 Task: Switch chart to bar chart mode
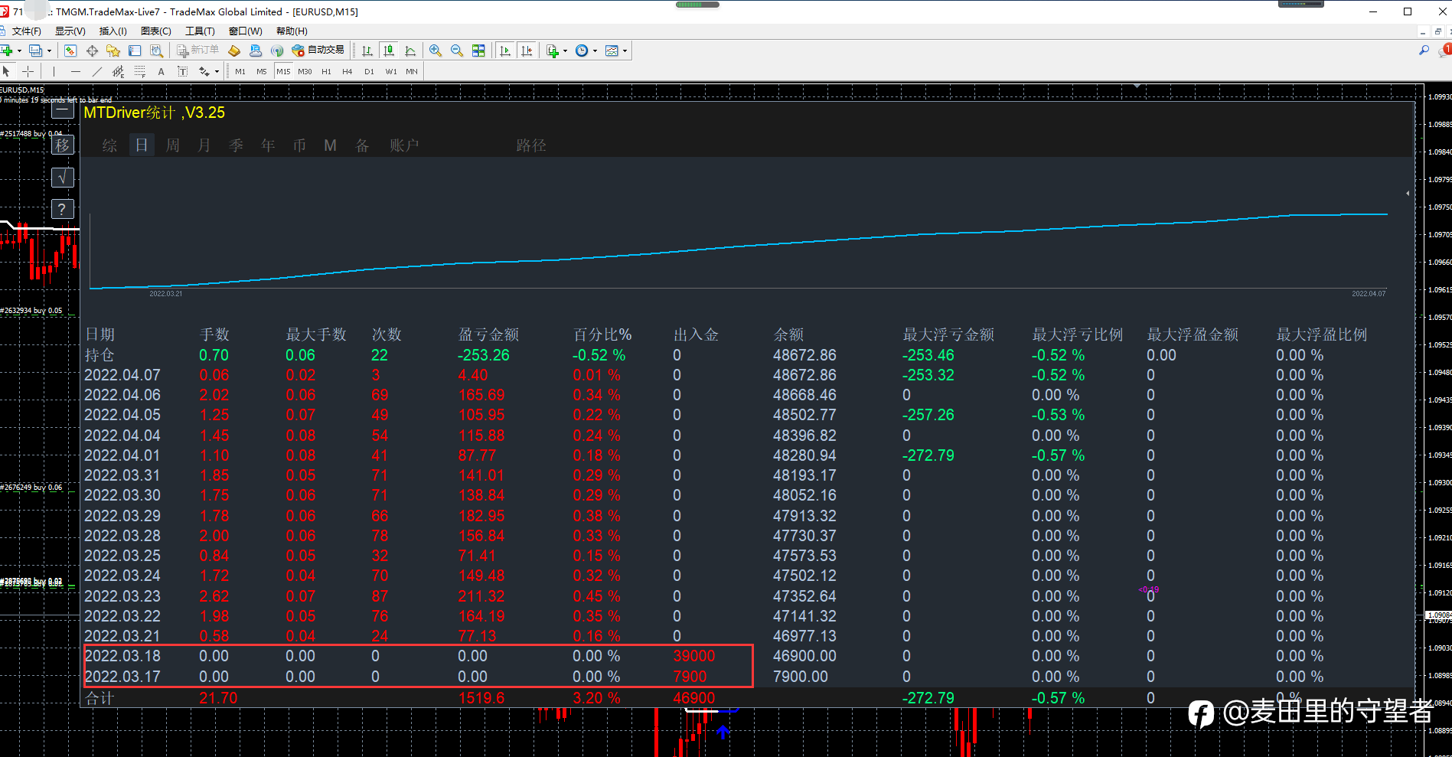(x=367, y=51)
